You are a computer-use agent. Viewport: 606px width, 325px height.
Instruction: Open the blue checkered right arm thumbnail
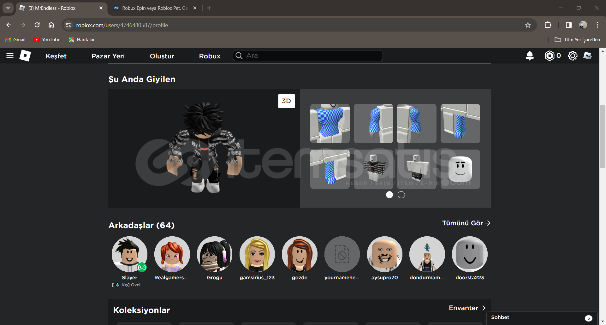click(373, 123)
